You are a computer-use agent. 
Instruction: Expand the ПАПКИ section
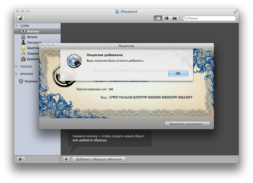click(17, 67)
